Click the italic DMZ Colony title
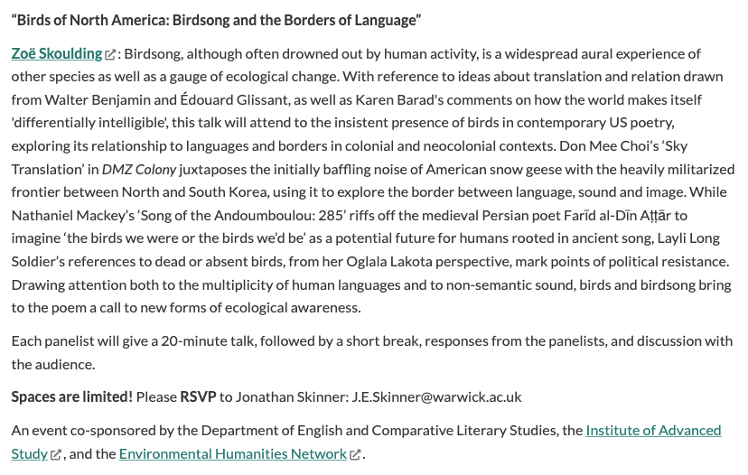Screen dimensions: 748x475 tap(139, 169)
